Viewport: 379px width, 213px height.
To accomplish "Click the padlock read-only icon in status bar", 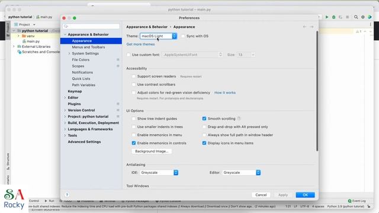I will tap(368, 206).
